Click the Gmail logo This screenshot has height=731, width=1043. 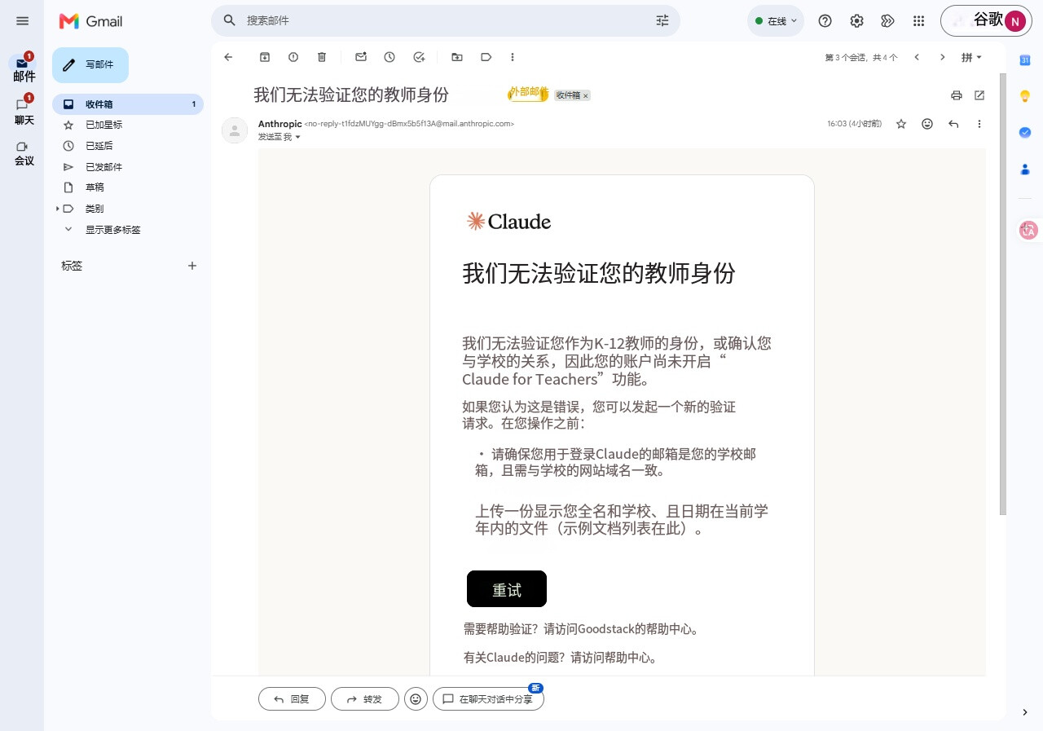coord(90,21)
